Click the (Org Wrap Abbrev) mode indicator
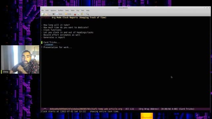The width and height of the screenshot is (212, 119). click(148, 109)
